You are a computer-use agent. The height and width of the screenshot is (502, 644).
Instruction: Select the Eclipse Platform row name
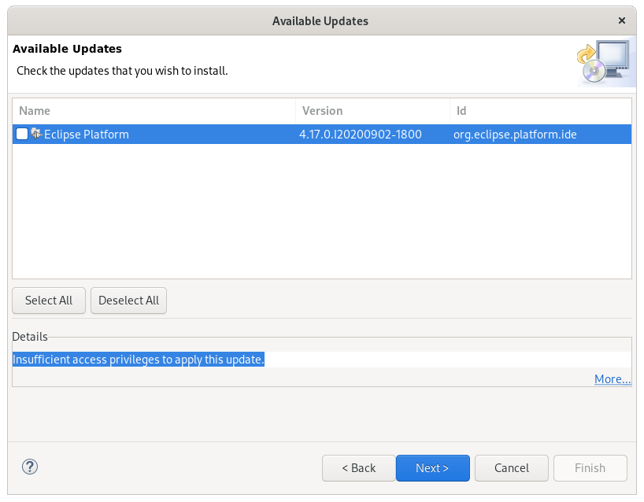87,135
